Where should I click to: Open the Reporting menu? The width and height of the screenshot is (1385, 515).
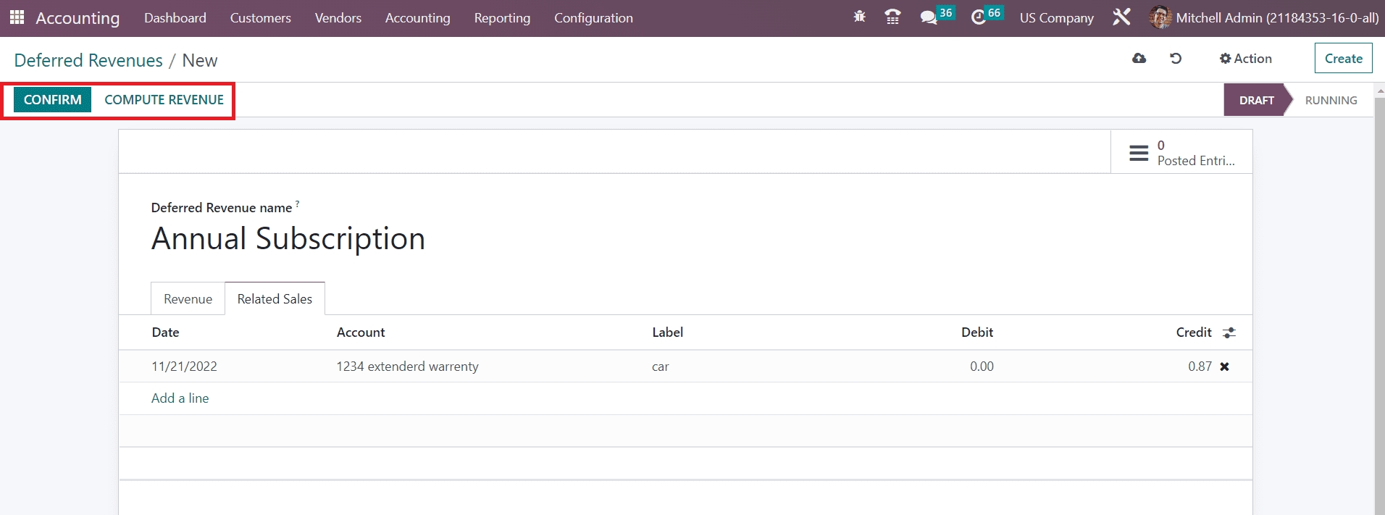[x=502, y=17]
